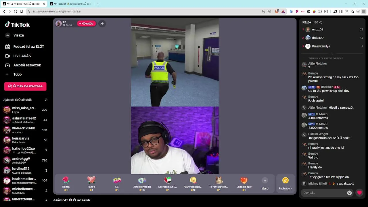Send the Lángoló szív gift

coord(244,184)
